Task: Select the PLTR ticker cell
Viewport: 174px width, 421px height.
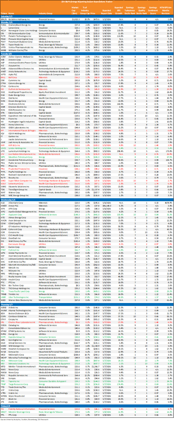Action: tap(3, 36)
